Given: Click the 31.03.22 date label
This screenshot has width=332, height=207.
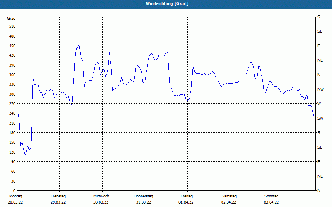Looking at the screenshot, I should (x=144, y=202).
